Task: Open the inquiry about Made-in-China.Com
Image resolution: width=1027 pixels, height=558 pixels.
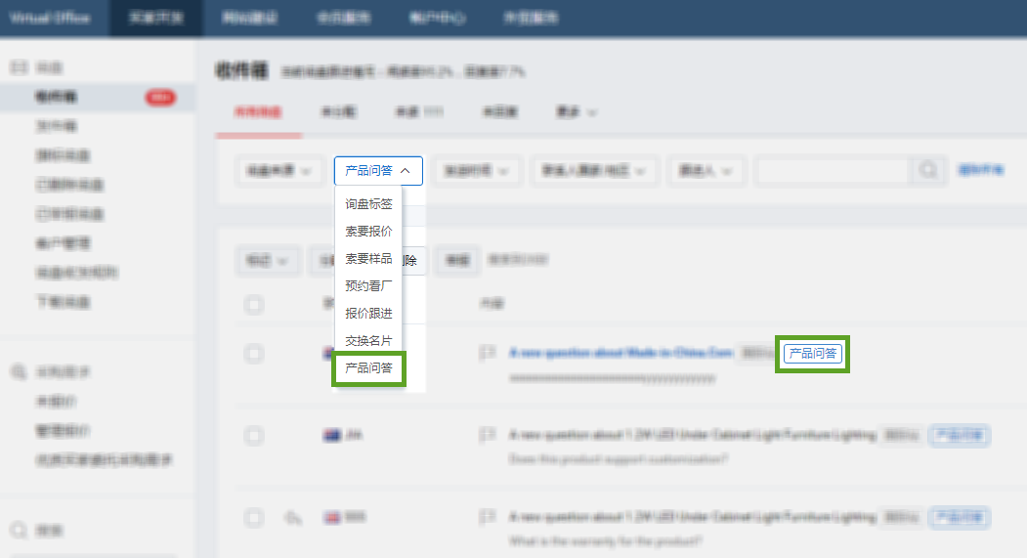Action: [x=620, y=353]
